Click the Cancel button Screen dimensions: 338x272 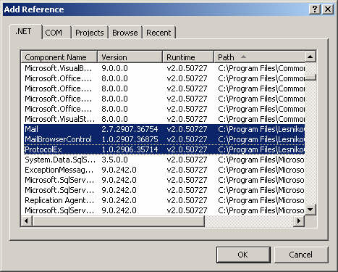tap(301, 255)
